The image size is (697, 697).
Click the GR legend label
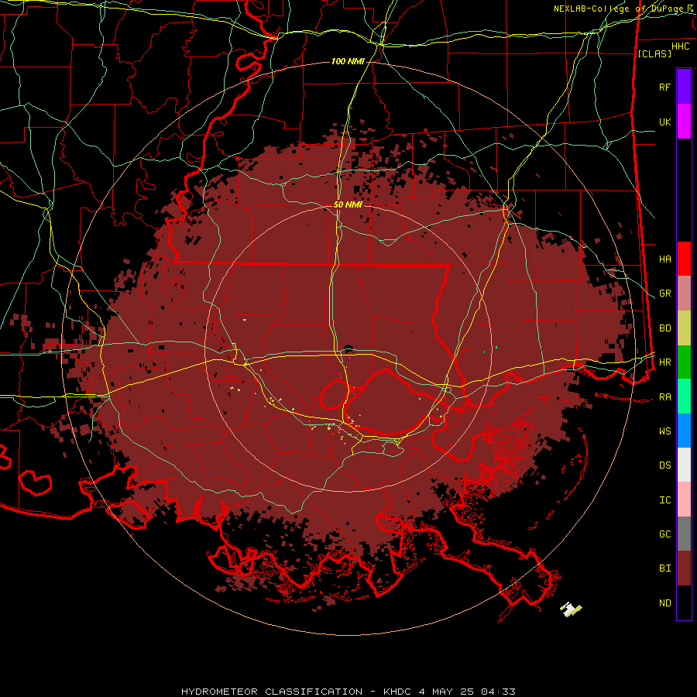[664, 294]
